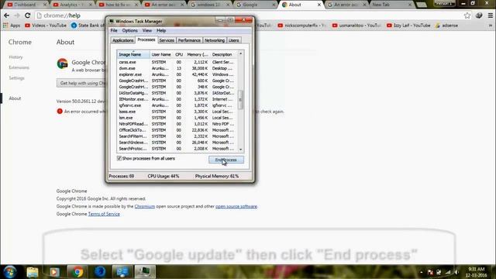Select the lsass.exe process row
Image resolution: width=496 pixels, height=279 pixels.
tap(177, 112)
